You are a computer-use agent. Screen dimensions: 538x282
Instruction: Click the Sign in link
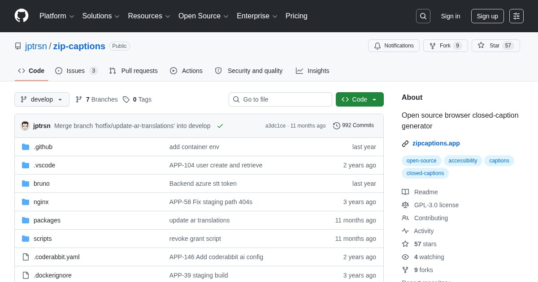pos(451,16)
